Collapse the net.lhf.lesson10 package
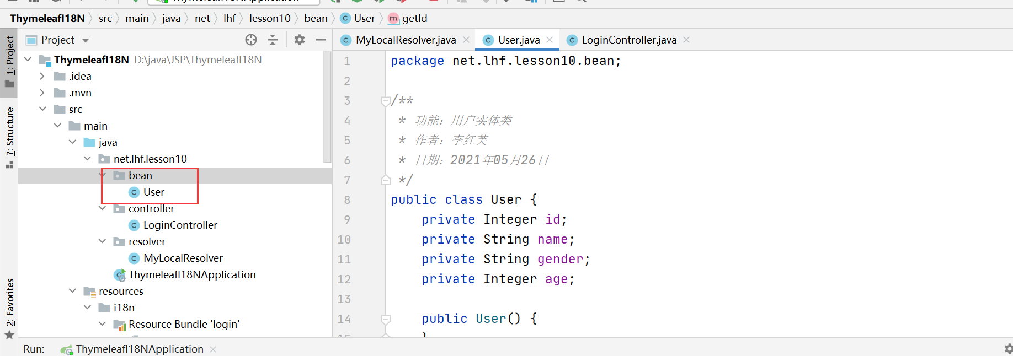The image size is (1013, 356). click(87, 158)
